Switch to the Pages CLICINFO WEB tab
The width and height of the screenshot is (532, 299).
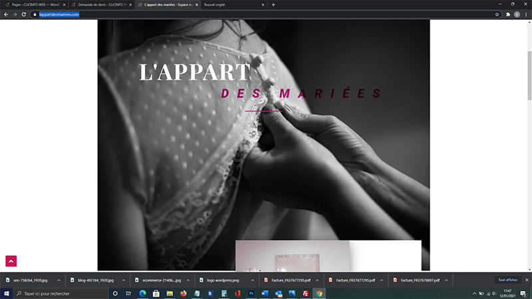(x=32, y=5)
